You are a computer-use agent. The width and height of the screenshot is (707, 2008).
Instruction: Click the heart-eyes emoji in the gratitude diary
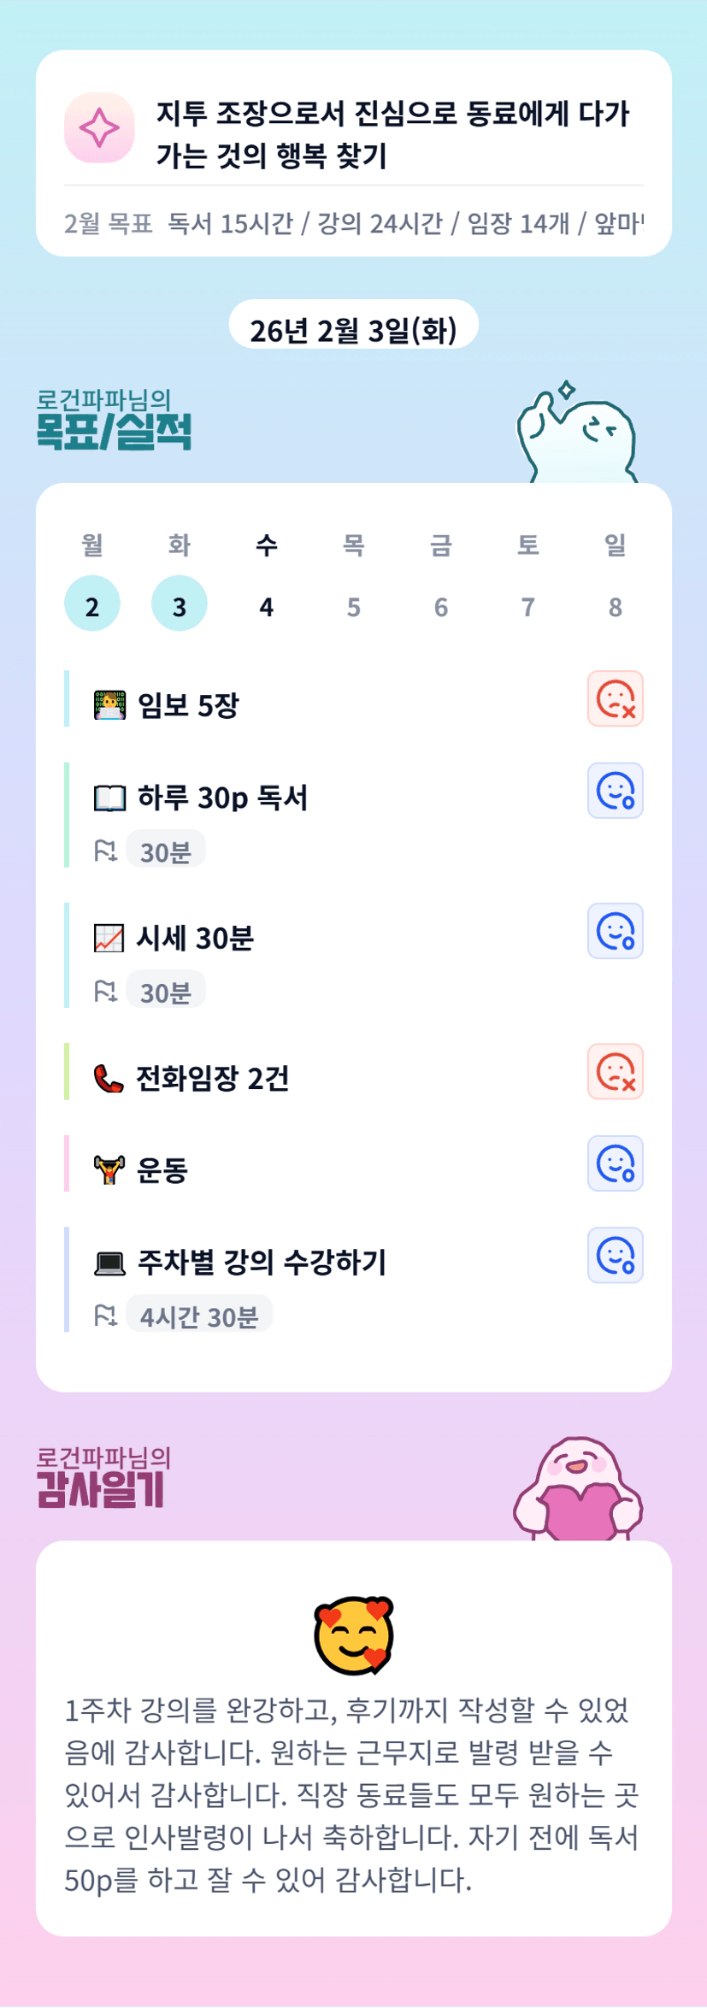click(x=354, y=1635)
